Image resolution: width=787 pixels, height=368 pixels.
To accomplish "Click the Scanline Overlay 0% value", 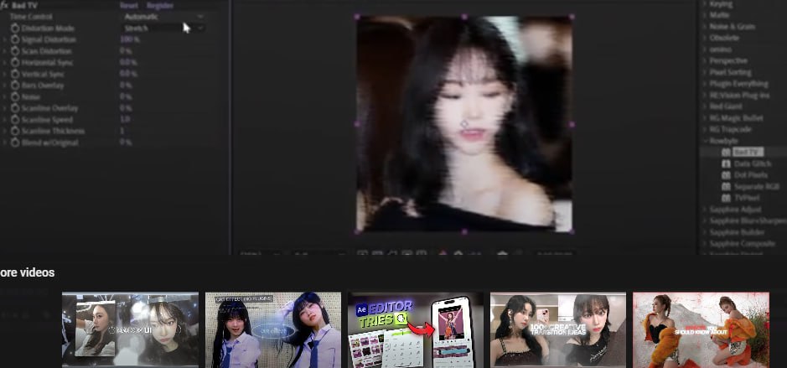I will pyautogui.click(x=126, y=108).
